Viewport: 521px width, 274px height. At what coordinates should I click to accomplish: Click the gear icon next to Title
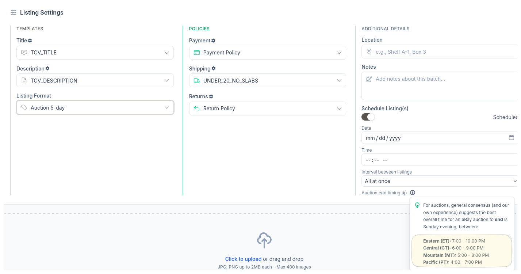coord(30,41)
